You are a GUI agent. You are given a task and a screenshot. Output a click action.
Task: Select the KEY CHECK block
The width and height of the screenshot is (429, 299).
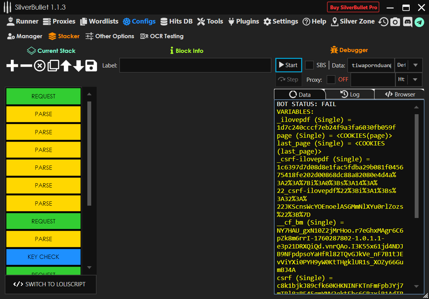[43, 257]
